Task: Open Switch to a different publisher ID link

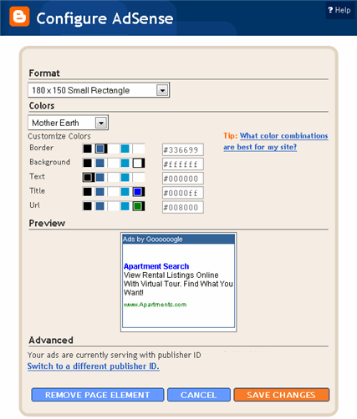Action: (x=94, y=366)
